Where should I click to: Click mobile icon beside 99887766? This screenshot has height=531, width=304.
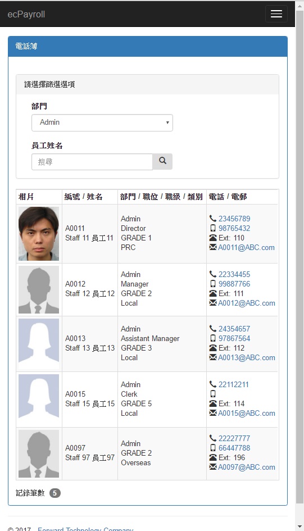(x=212, y=284)
